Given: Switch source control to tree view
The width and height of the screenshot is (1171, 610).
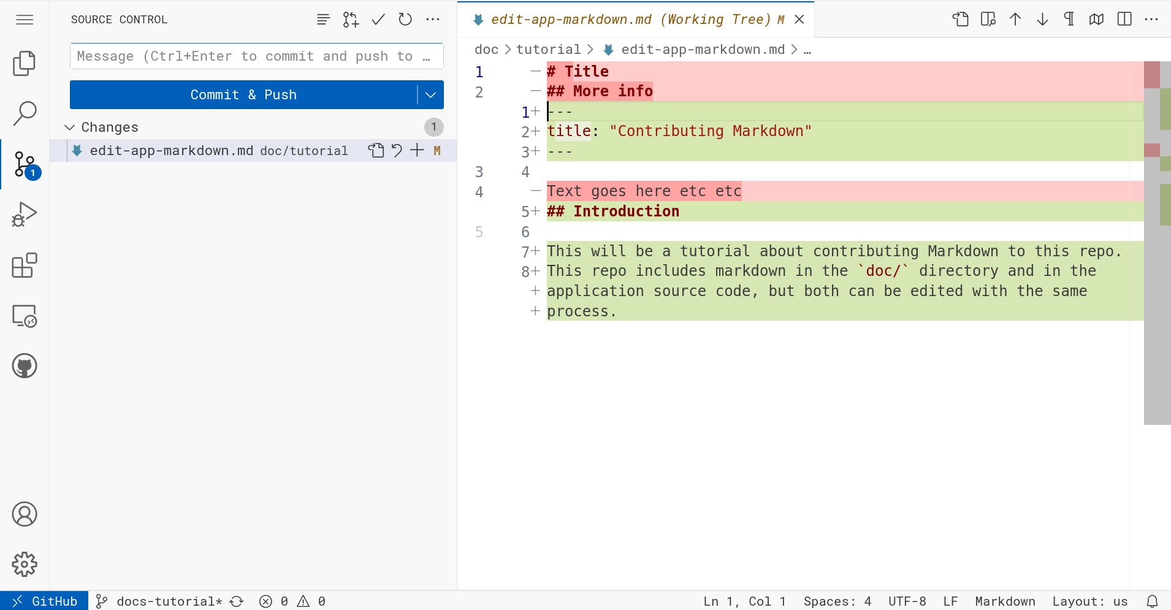Looking at the screenshot, I should click(323, 20).
